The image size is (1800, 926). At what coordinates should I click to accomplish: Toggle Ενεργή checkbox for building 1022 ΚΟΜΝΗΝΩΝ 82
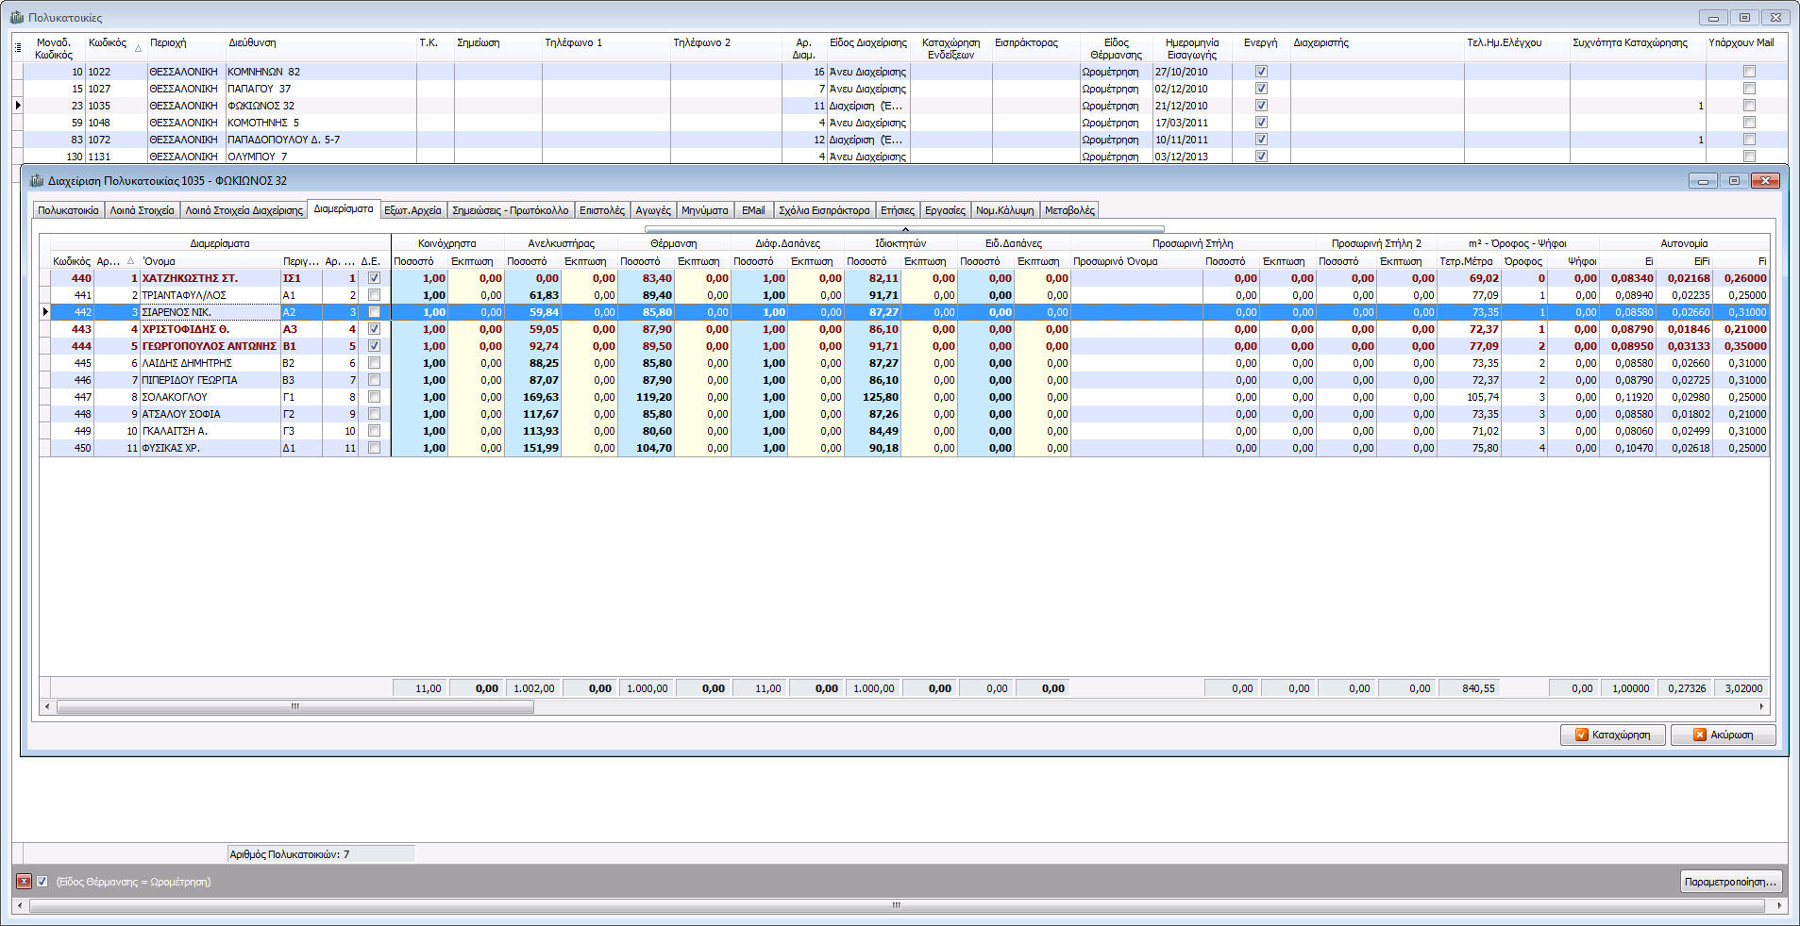1261,72
